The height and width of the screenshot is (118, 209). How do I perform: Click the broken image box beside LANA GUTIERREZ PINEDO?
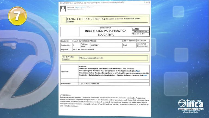(x=64, y=20)
